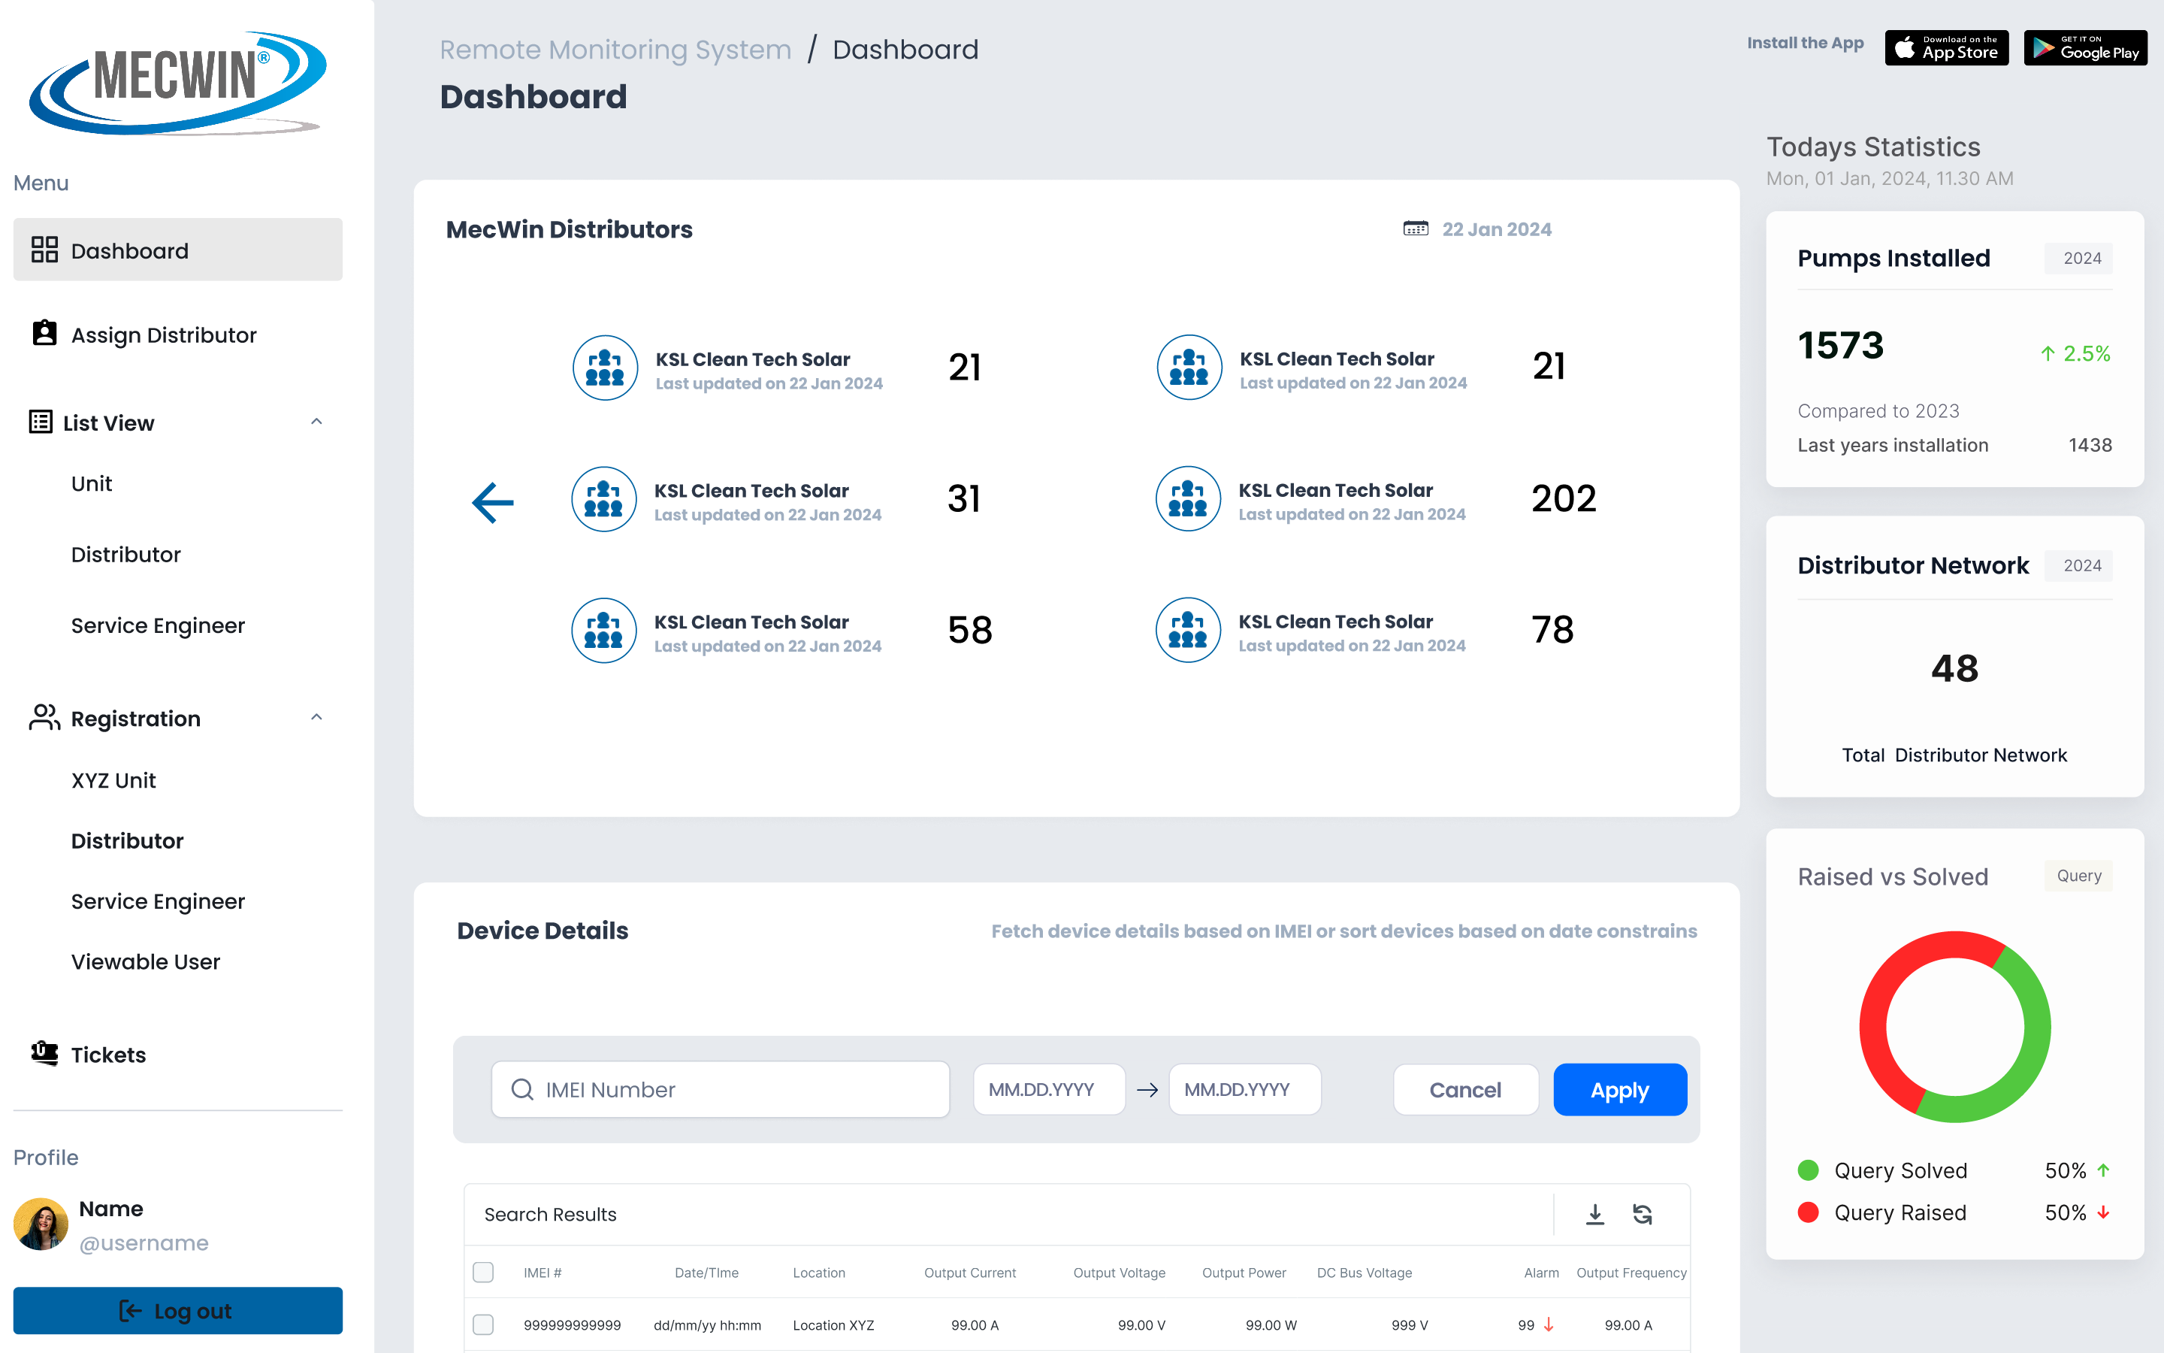This screenshot has height=1353, width=2164.
Task: Click the IMEI Number search field
Action: point(720,1089)
